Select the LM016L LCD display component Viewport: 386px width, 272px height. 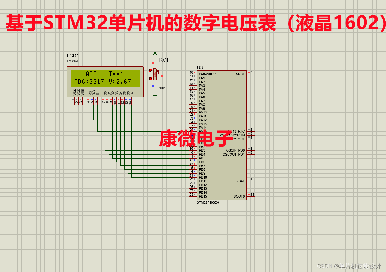tap(105, 82)
